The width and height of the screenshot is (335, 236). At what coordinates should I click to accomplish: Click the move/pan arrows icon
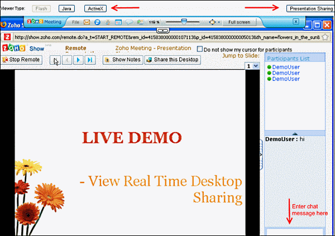[x=212, y=22]
